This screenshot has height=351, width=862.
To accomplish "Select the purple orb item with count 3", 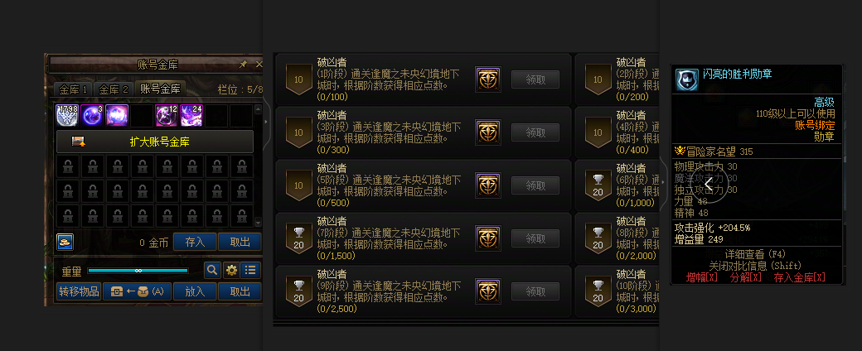I will [92, 116].
